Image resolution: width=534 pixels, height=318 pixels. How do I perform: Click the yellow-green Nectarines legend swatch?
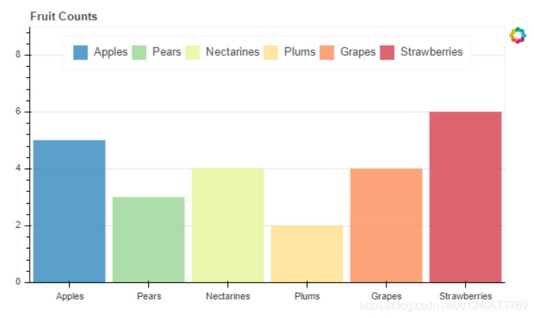point(192,52)
